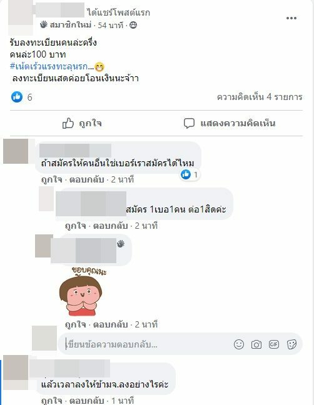Click the post author's profile picture
Viewport: 314px width, 405px height.
21,17
